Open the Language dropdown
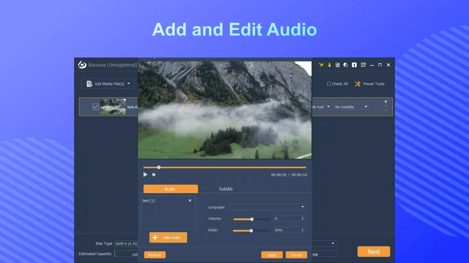469x263 pixels. (x=267, y=207)
